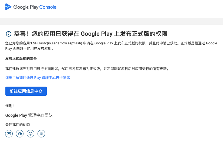This screenshot has width=223, height=142.
Task: Open the document news icon in footer
Action: pos(41,133)
